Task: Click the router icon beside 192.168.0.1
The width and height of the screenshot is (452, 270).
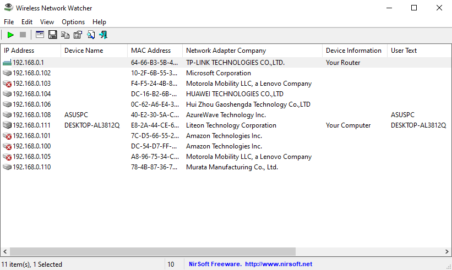Action: tap(7, 63)
